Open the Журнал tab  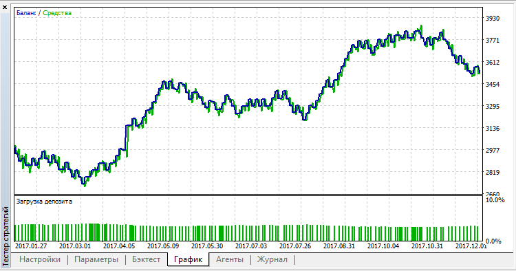272,259
